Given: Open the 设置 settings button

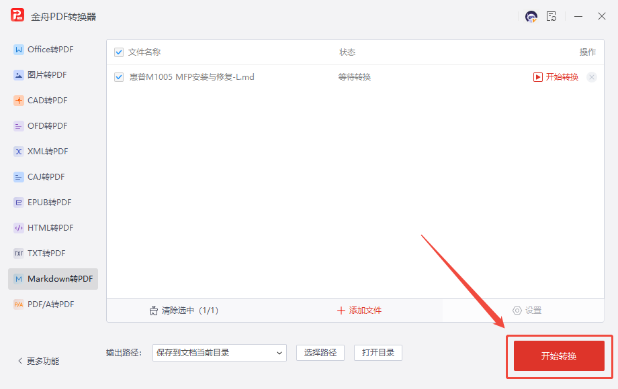Looking at the screenshot, I should pyautogui.click(x=527, y=311).
